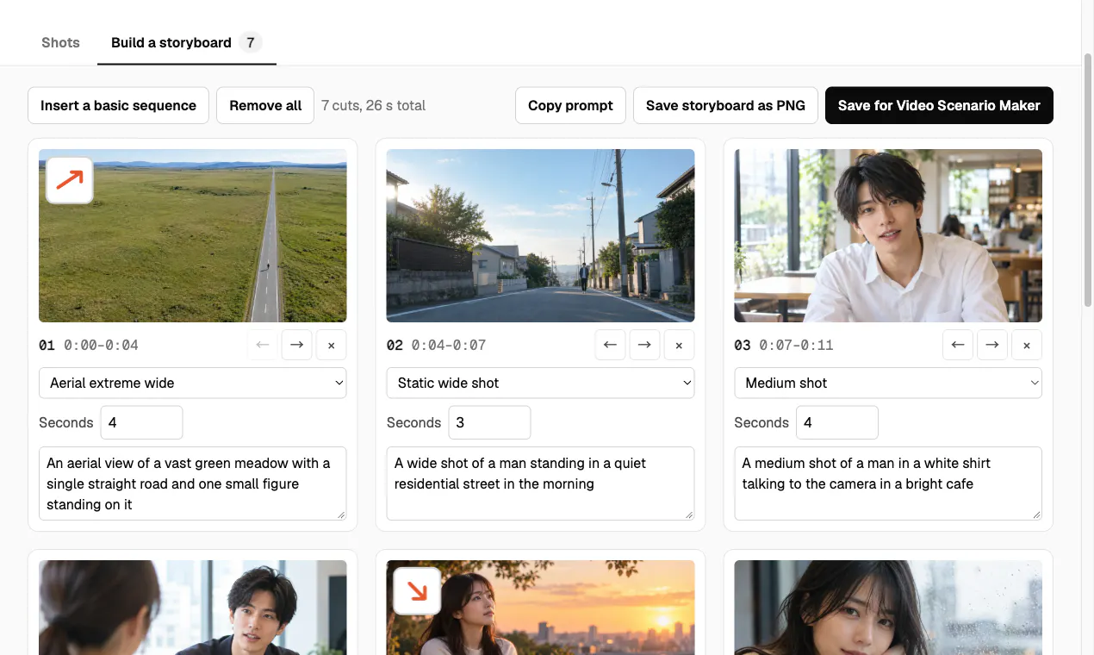Viewport: 1094px width, 655px height.
Task: Save storyboard as PNG
Action: [725, 105]
